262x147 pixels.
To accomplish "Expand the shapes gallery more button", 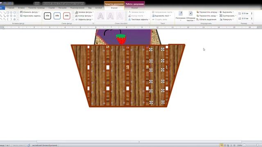I will [18, 19].
